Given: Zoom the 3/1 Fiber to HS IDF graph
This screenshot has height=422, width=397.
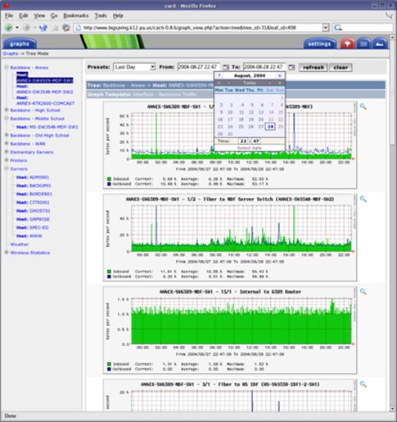Looking at the screenshot, I should pyautogui.click(x=363, y=384).
